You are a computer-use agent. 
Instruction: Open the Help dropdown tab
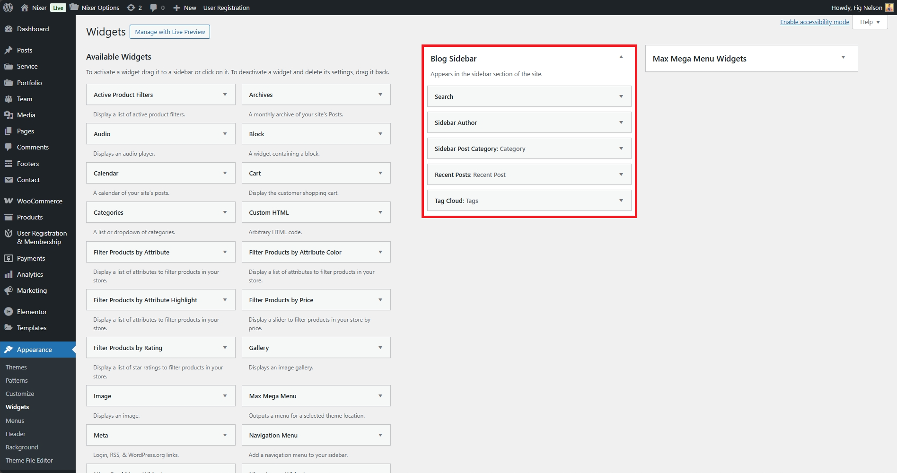pos(870,22)
